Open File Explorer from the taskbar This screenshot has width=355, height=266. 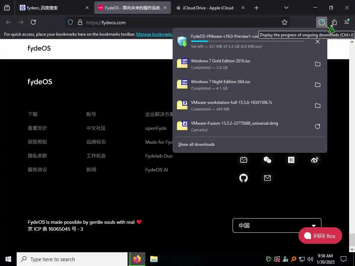click(154, 259)
